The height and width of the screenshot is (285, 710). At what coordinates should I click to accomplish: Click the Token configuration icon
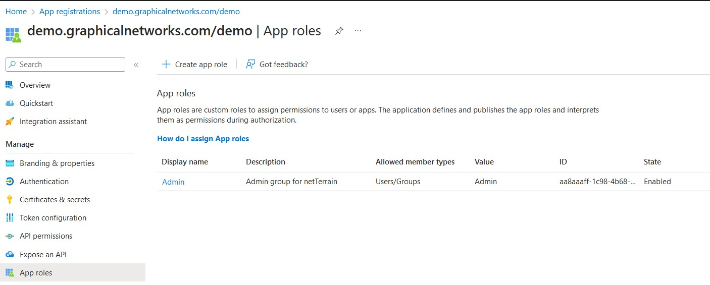tap(10, 218)
